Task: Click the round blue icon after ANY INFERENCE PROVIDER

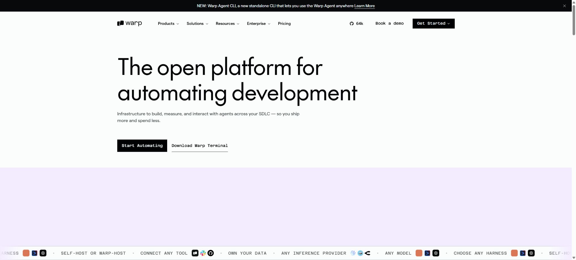Action: coord(360,253)
